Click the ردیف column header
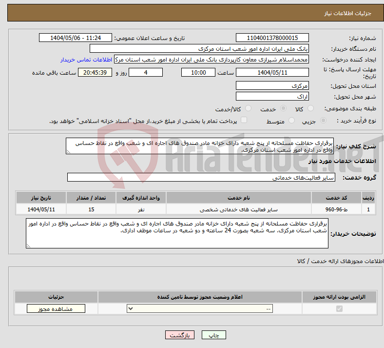Screen dimensions: 384x348 click(x=368, y=198)
